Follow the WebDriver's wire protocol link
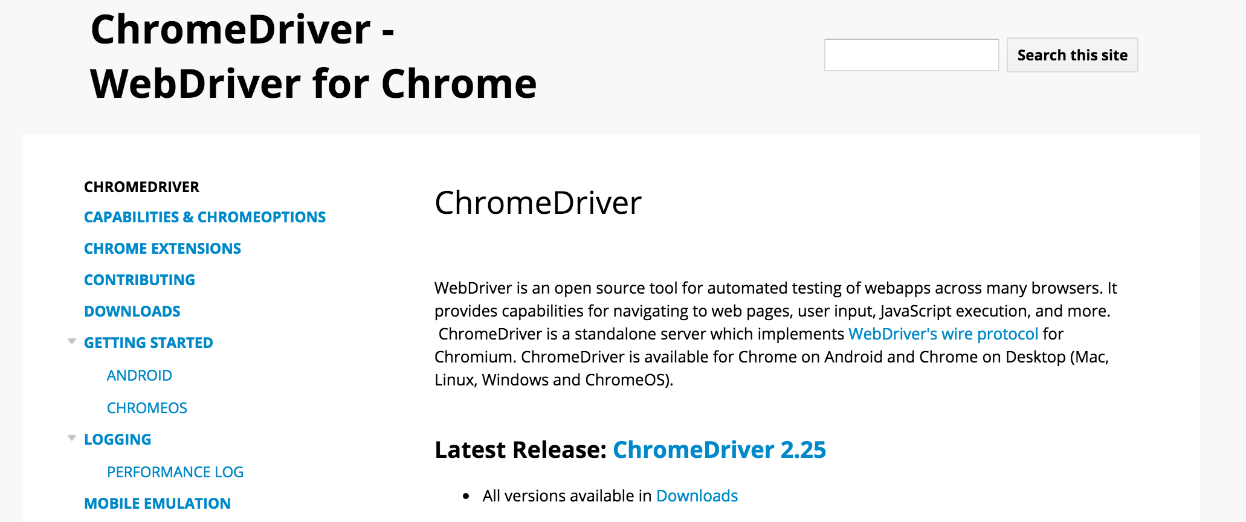The height and width of the screenshot is (522, 1246). tap(943, 334)
